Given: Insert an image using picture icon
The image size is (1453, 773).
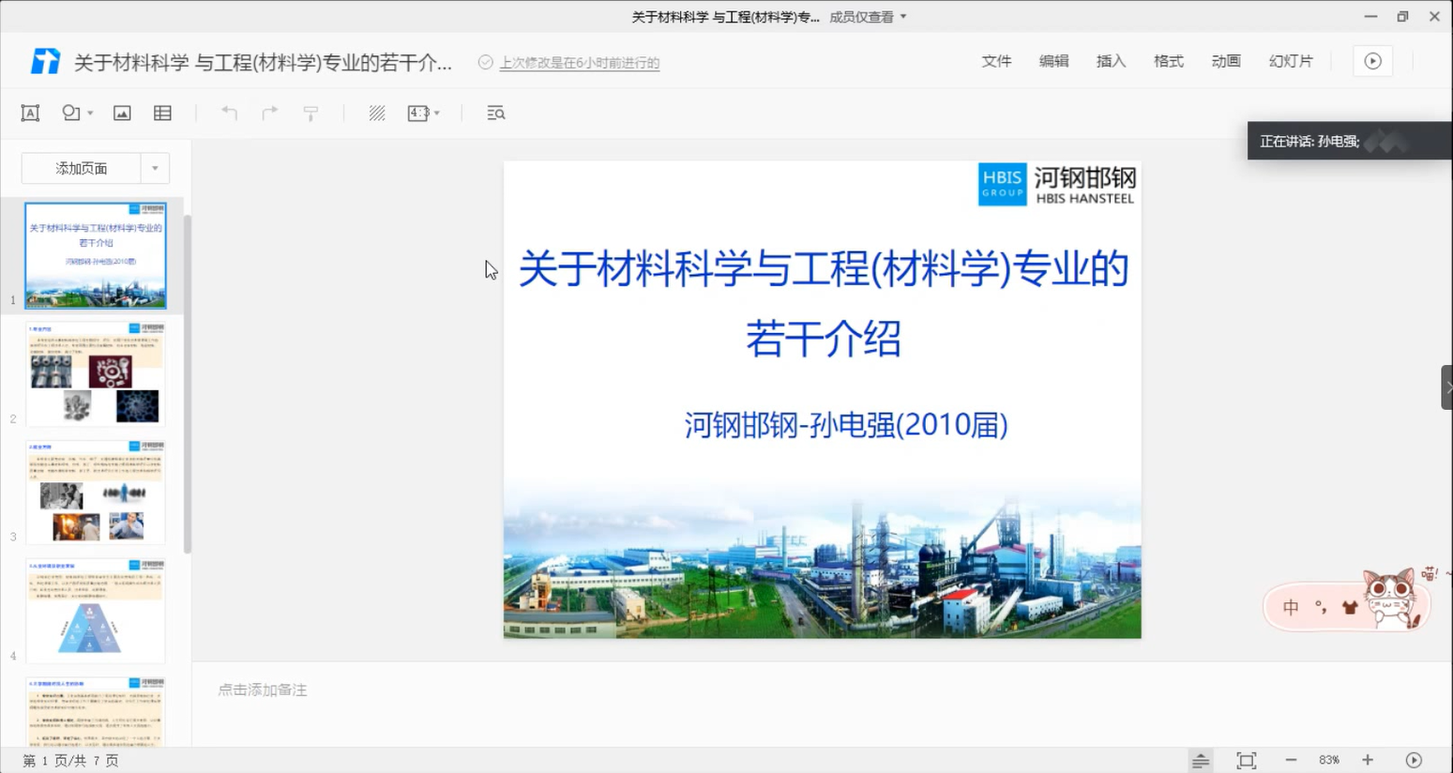Looking at the screenshot, I should [122, 114].
